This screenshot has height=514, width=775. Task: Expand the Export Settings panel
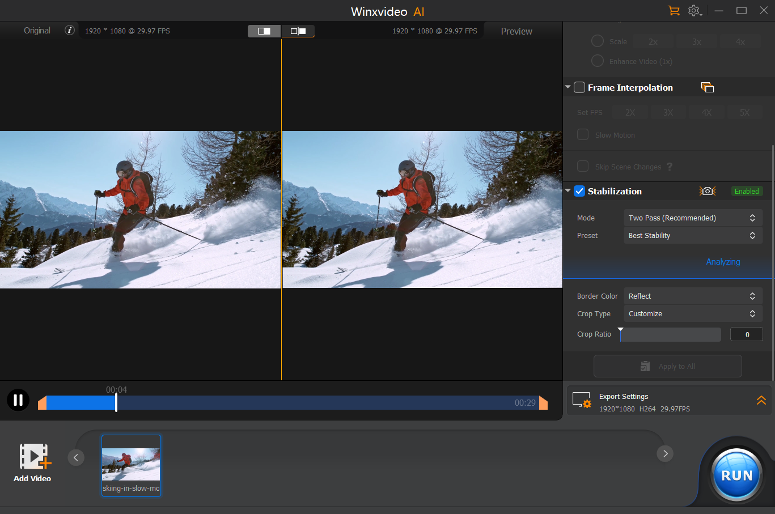(x=761, y=401)
